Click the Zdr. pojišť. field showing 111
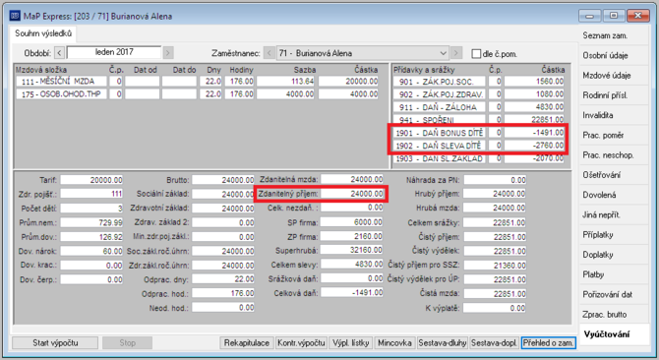This screenshot has height=360, width=659. point(91,194)
